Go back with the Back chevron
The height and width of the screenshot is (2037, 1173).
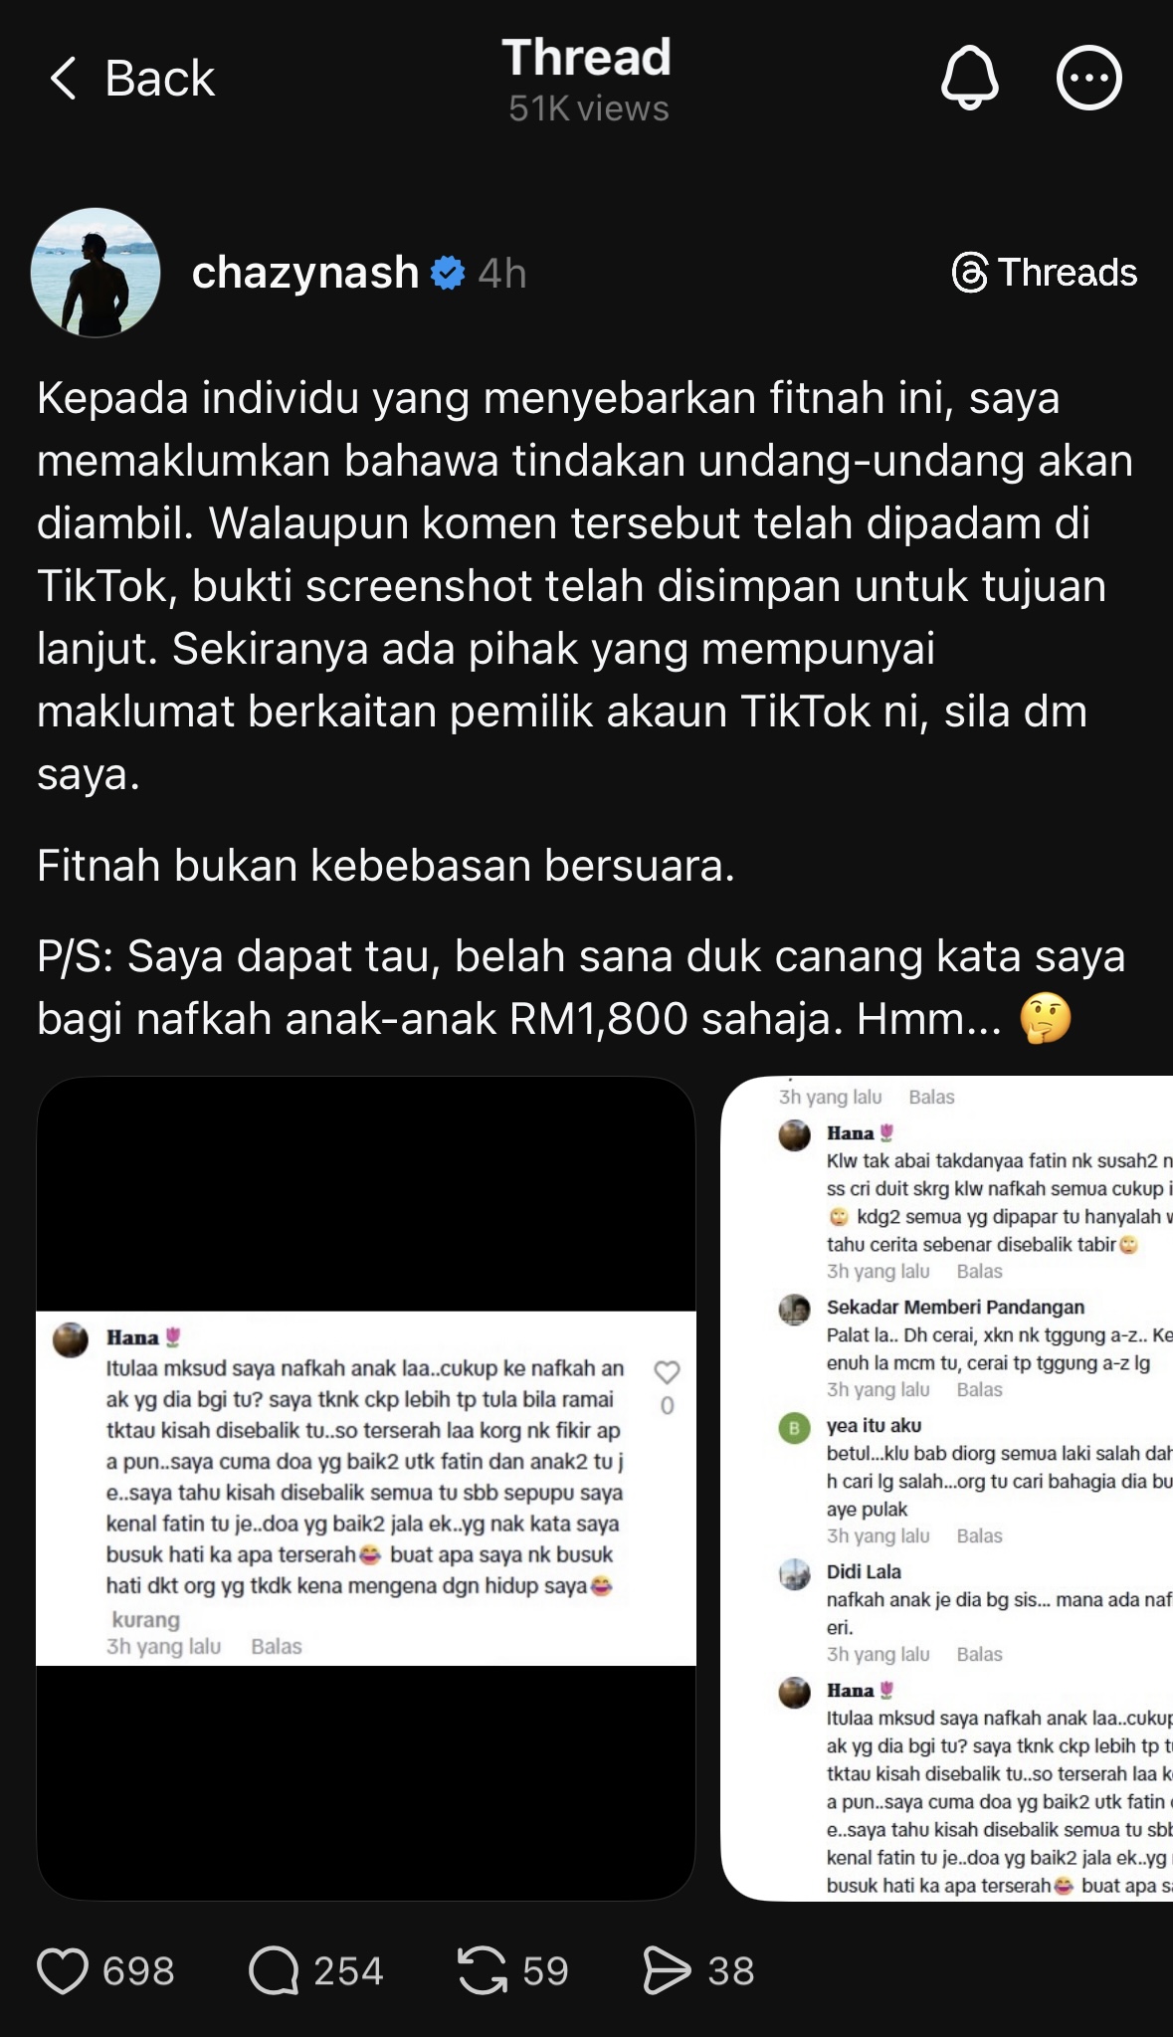131,78
